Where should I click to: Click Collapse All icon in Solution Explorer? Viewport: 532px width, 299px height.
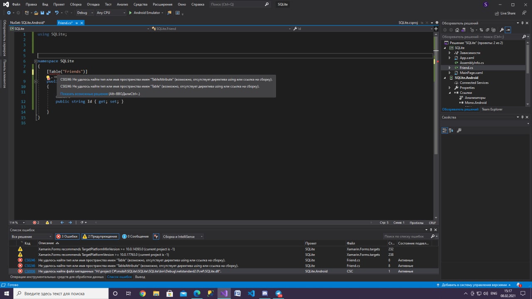coord(488,30)
